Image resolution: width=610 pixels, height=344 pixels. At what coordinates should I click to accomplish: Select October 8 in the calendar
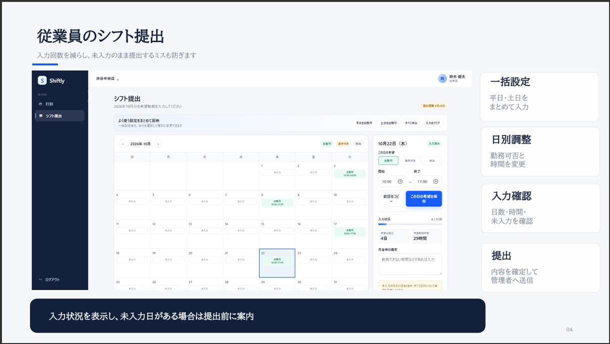[x=277, y=205]
